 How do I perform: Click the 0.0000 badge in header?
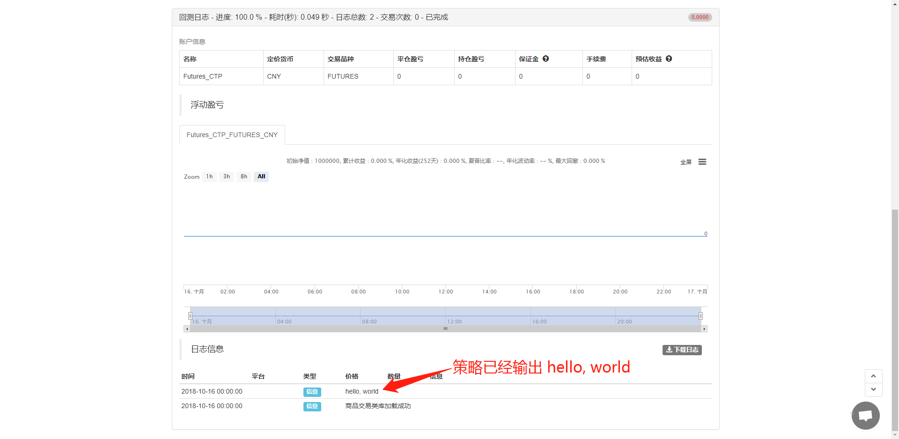(x=700, y=17)
